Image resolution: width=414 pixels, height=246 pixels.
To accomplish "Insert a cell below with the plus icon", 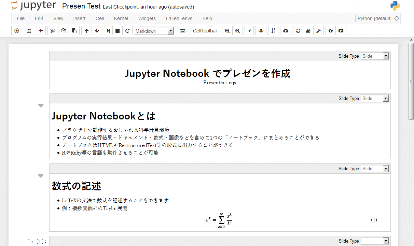I will pyautogui.click(x=41, y=31).
